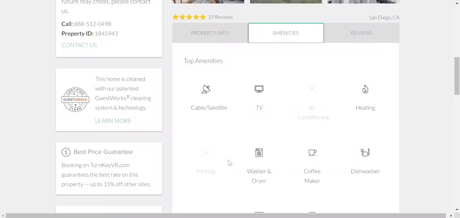
Task: Switch to the Property Info tab
Action: click(x=210, y=33)
